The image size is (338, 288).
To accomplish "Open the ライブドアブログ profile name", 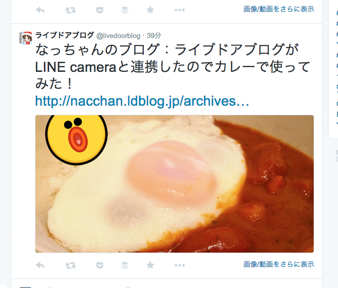I will click(x=65, y=35).
